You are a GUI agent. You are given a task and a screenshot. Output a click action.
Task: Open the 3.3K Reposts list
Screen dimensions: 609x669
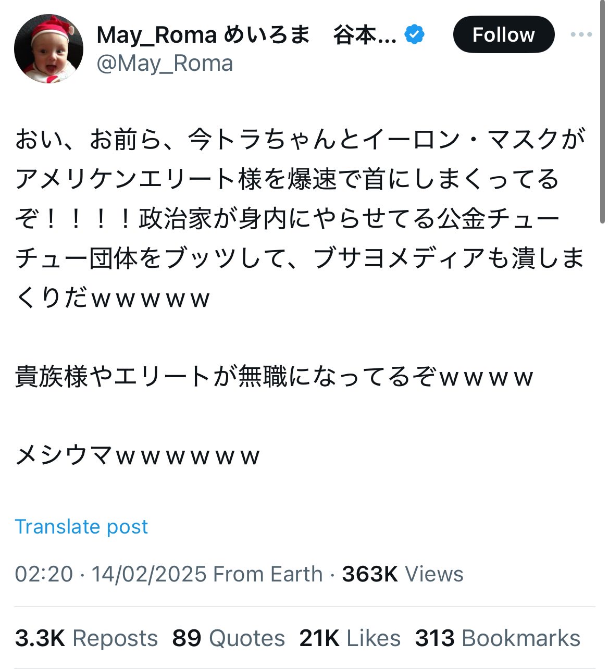click(86, 638)
